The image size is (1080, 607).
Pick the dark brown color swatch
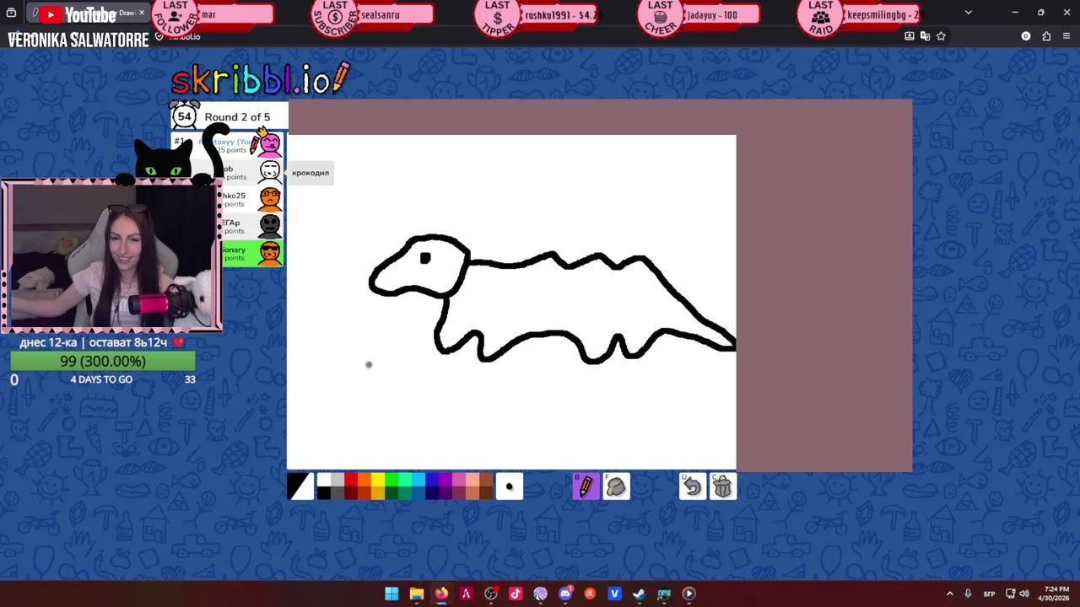[x=486, y=493]
